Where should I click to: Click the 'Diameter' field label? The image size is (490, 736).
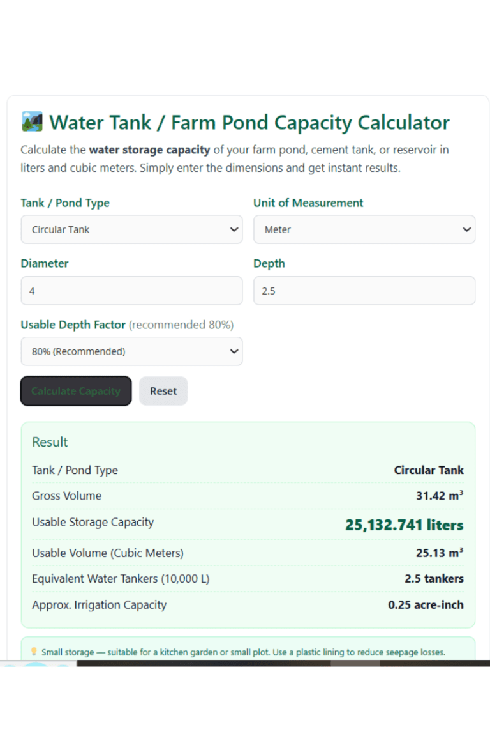pyautogui.click(x=45, y=263)
